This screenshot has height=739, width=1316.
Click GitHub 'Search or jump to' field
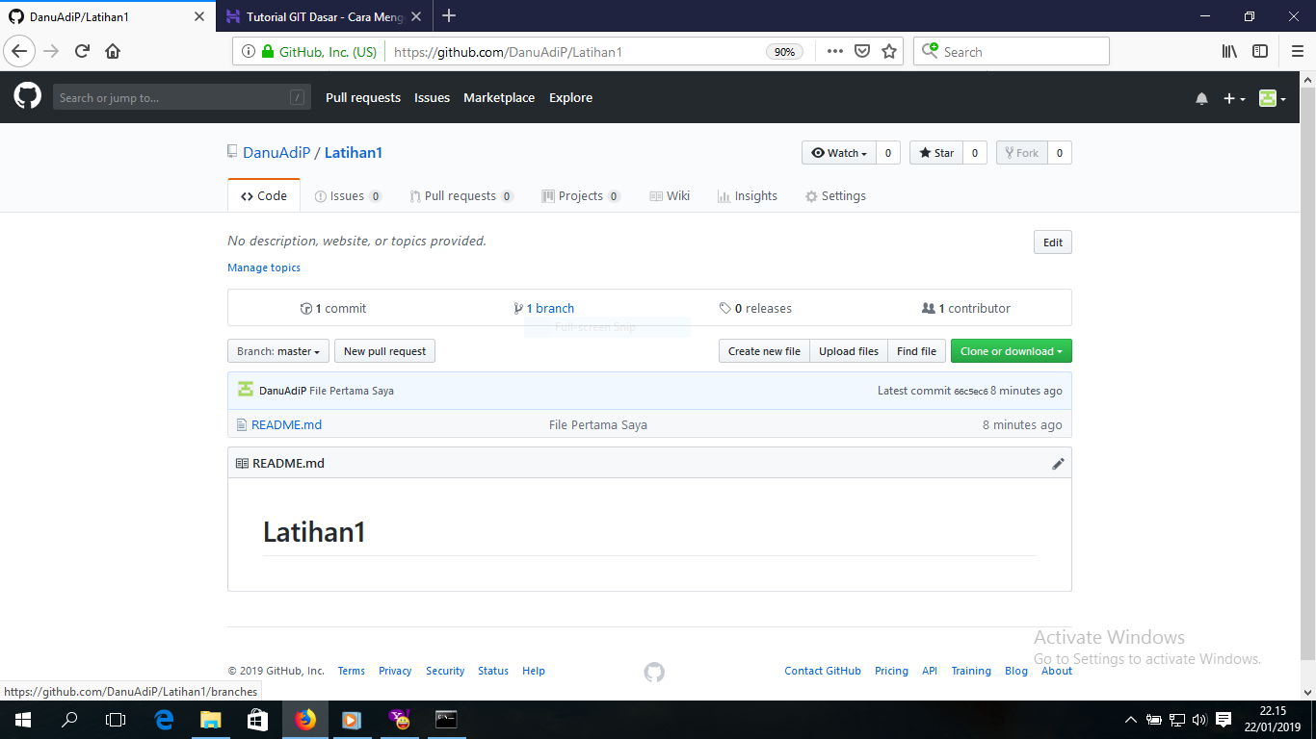pyautogui.click(x=182, y=97)
